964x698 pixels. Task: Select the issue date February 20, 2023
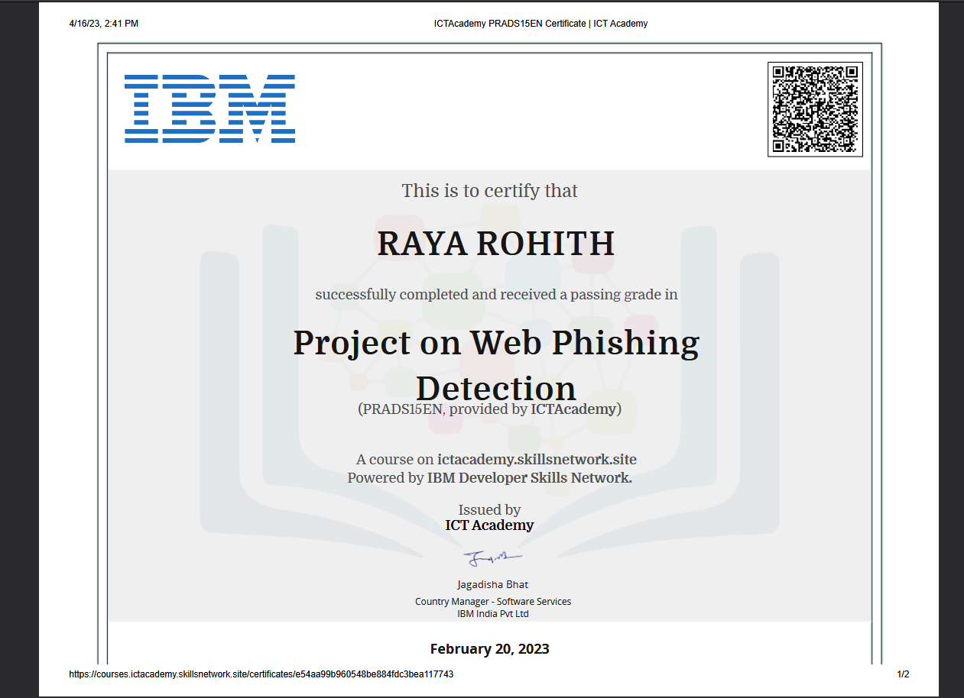click(489, 649)
